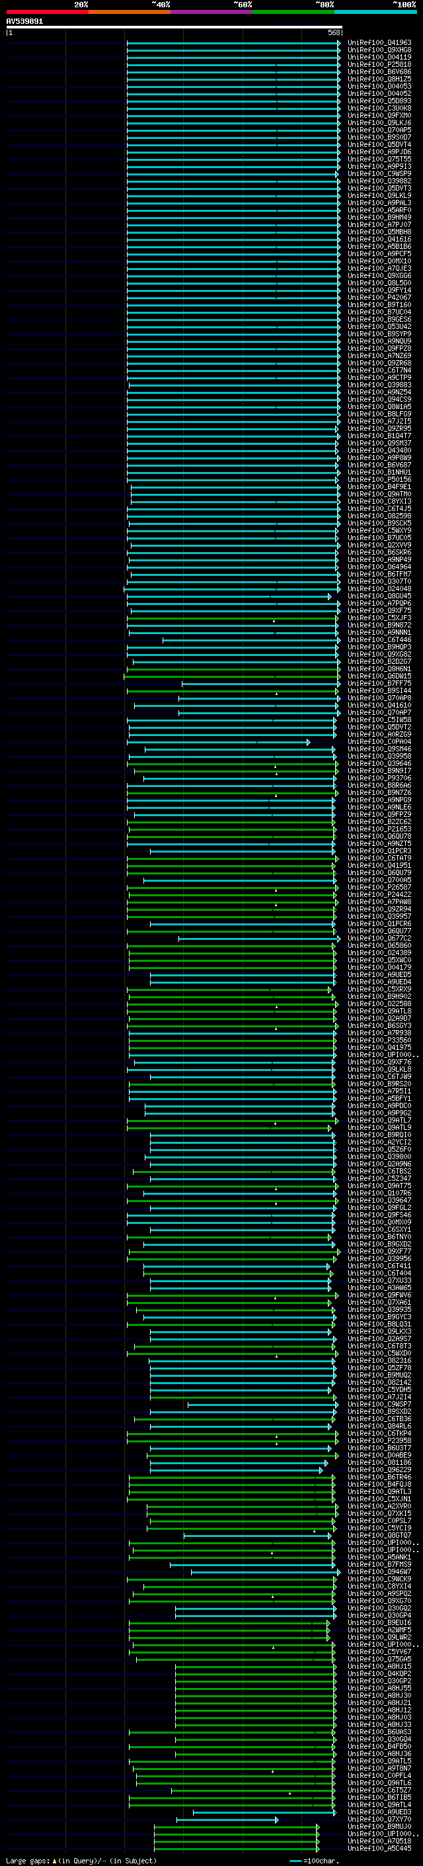Image resolution: width=423 pixels, height=1866 pixels.
Task: Select label UniRef100_P23958
Action: pos(379,1441)
